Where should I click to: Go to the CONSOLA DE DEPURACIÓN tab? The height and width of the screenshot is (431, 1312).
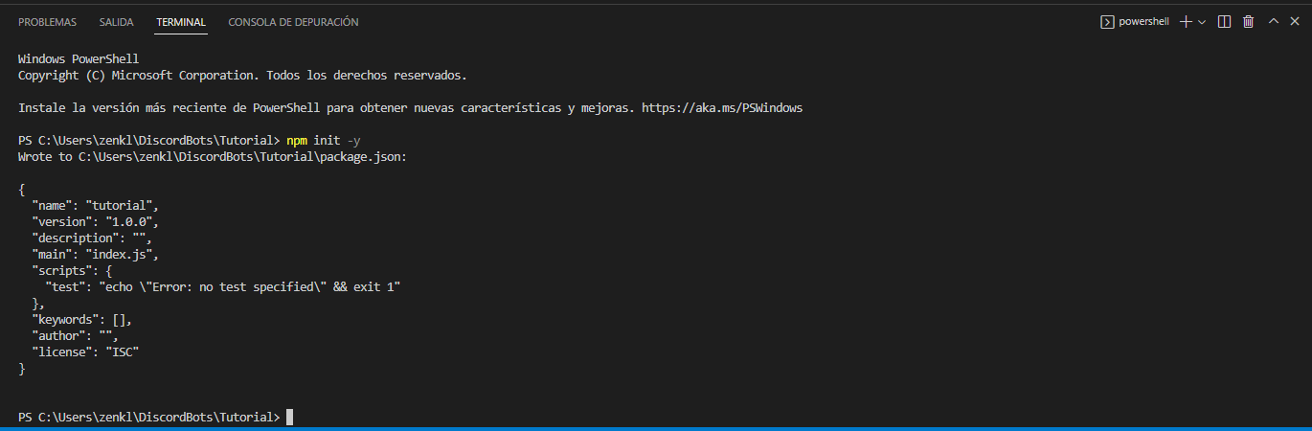pyautogui.click(x=293, y=21)
